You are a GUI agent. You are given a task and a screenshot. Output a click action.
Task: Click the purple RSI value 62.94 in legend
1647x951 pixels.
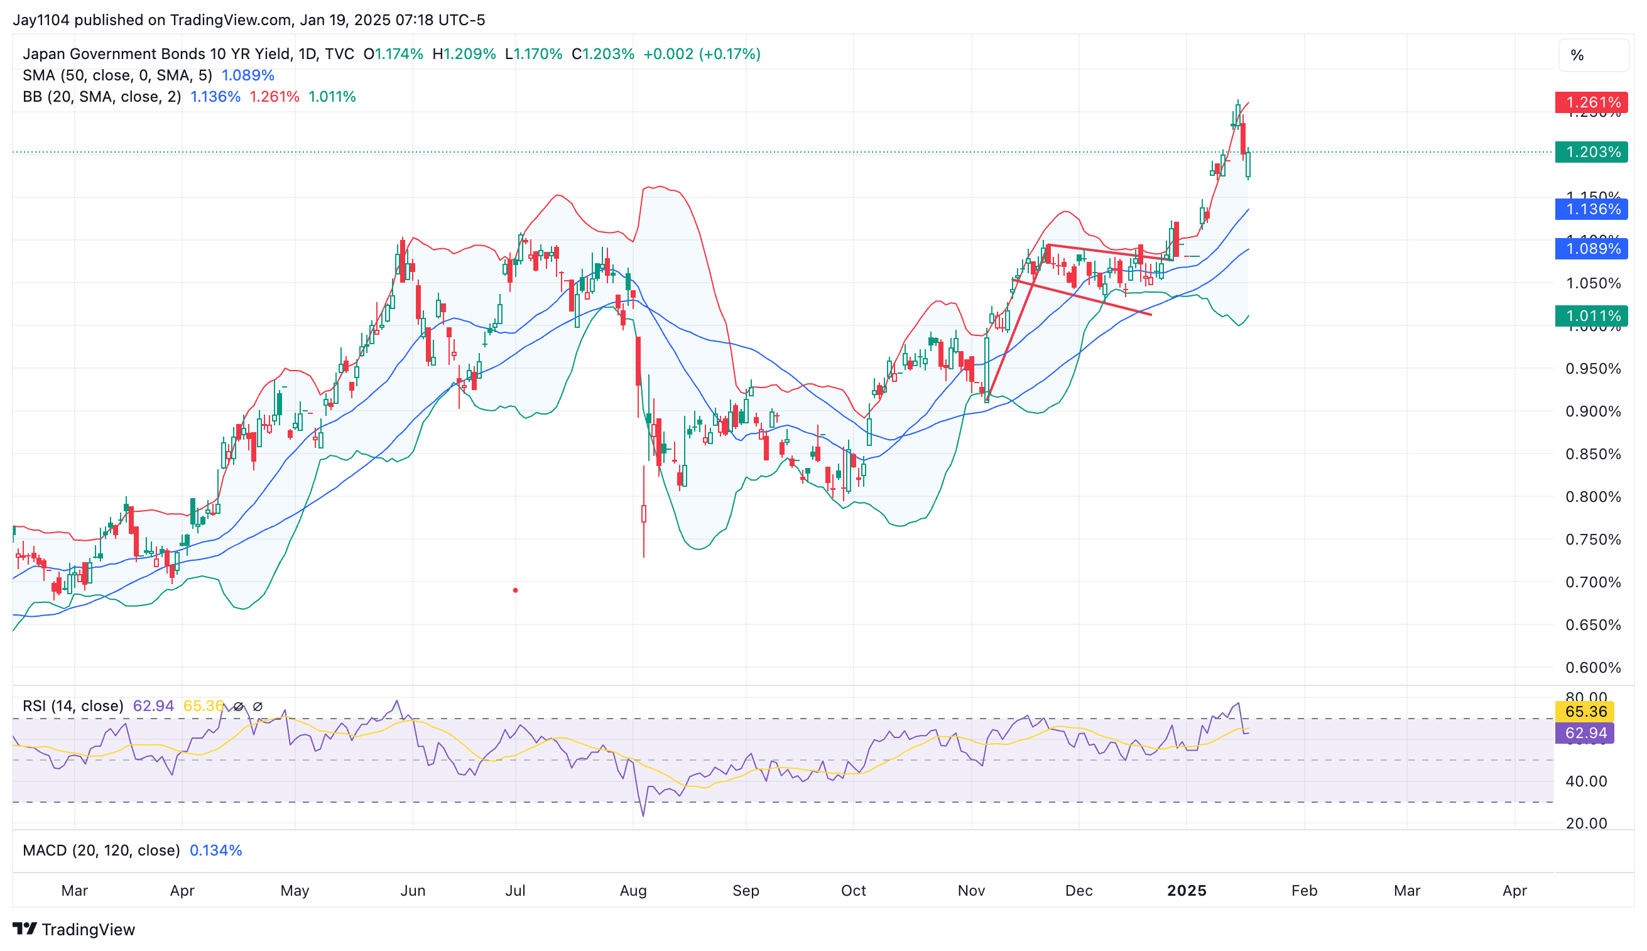153,706
